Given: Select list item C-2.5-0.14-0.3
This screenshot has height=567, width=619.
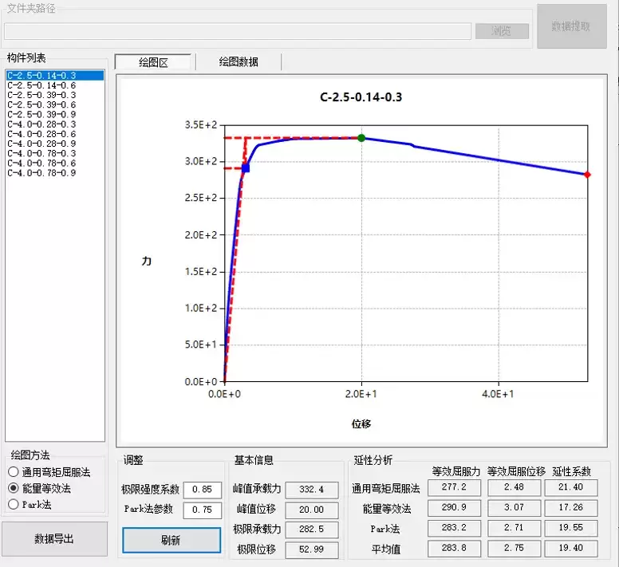Looking at the screenshot, I should 55,76.
